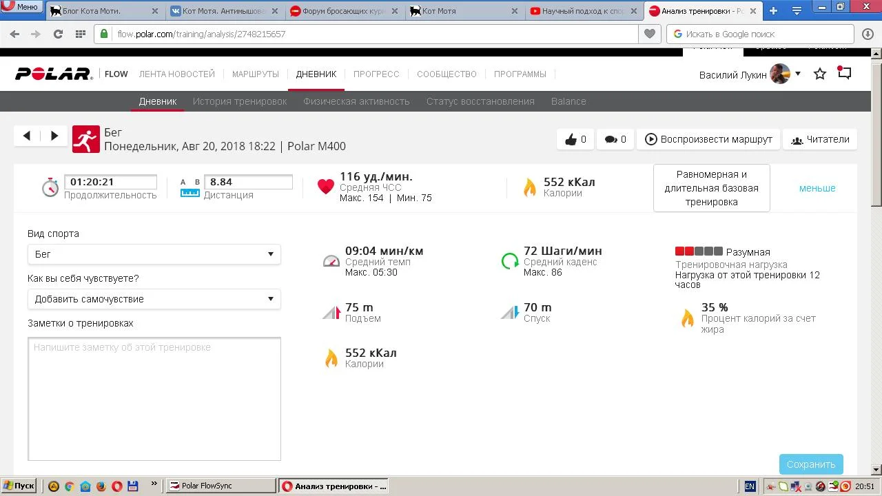Go to the previous training with left arrow
The height and width of the screenshot is (496, 882).
[27, 136]
